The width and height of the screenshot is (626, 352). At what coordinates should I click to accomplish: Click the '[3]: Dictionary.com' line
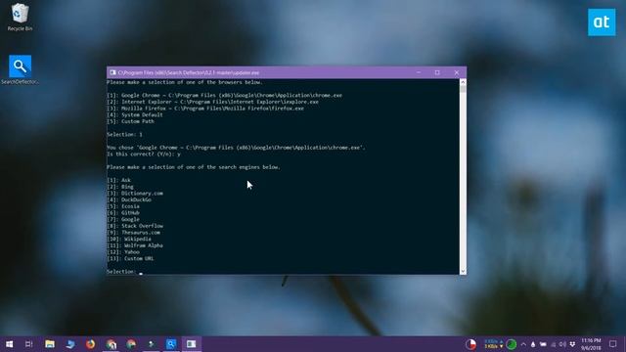pos(135,194)
